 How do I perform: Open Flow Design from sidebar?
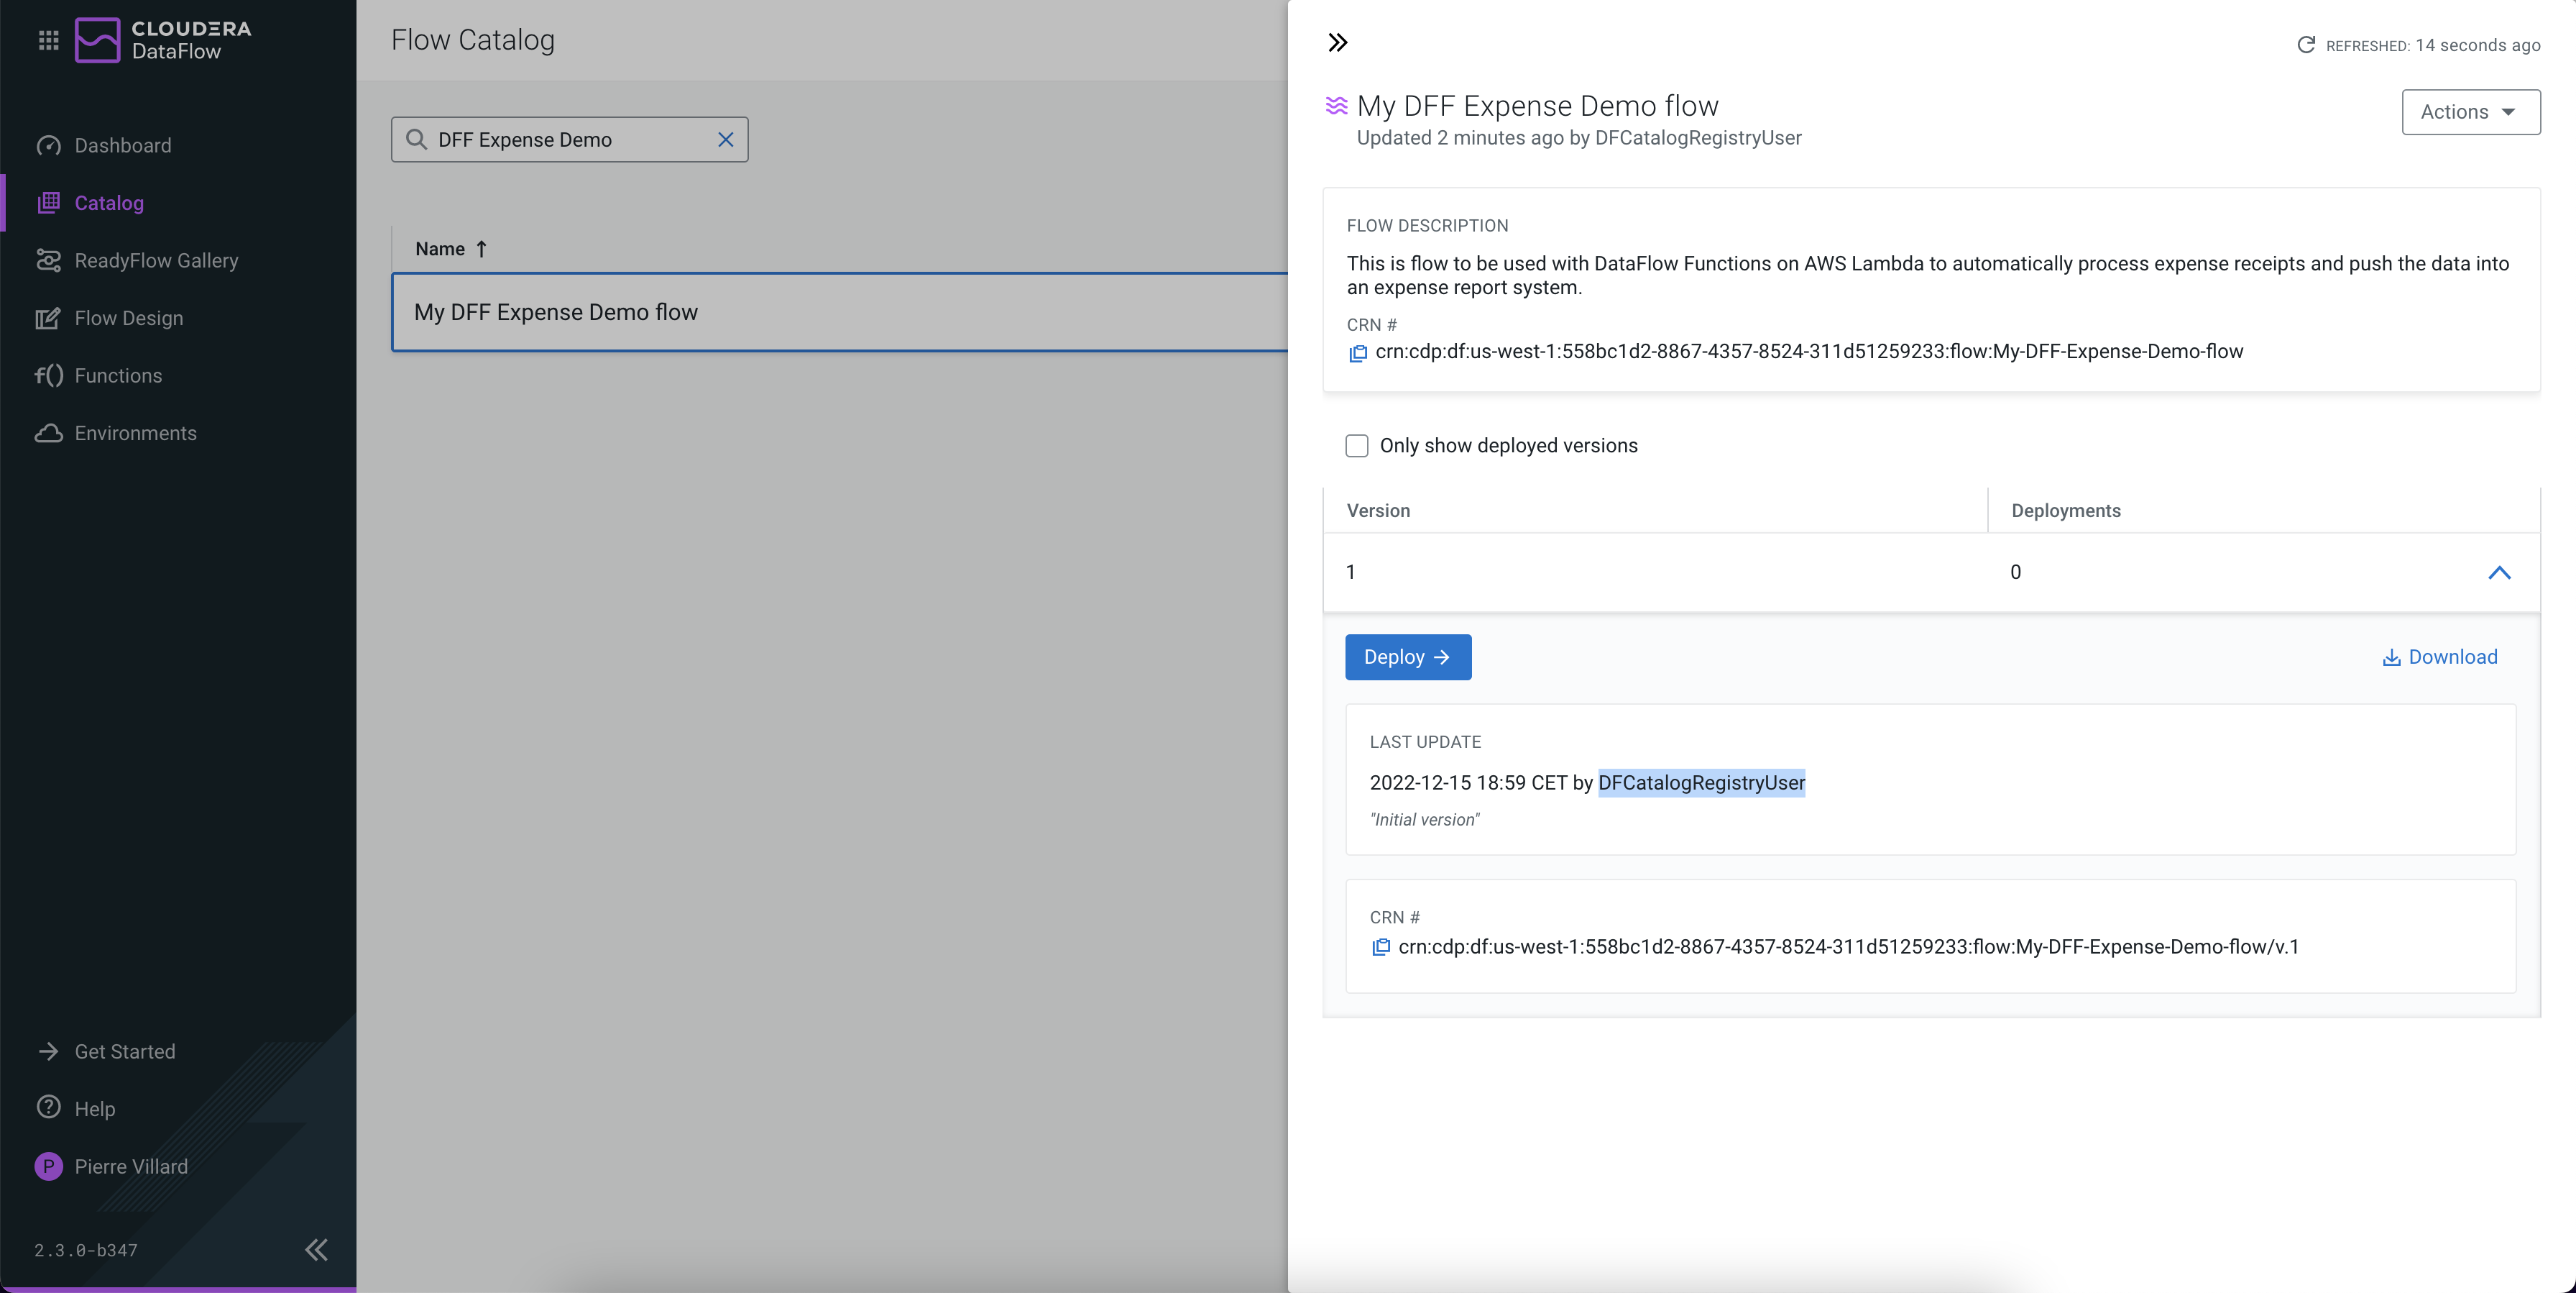point(128,319)
